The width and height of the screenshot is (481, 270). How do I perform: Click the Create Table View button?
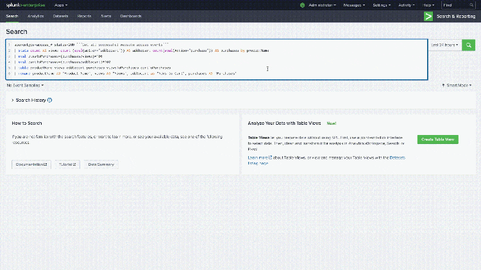tap(437, 139)
